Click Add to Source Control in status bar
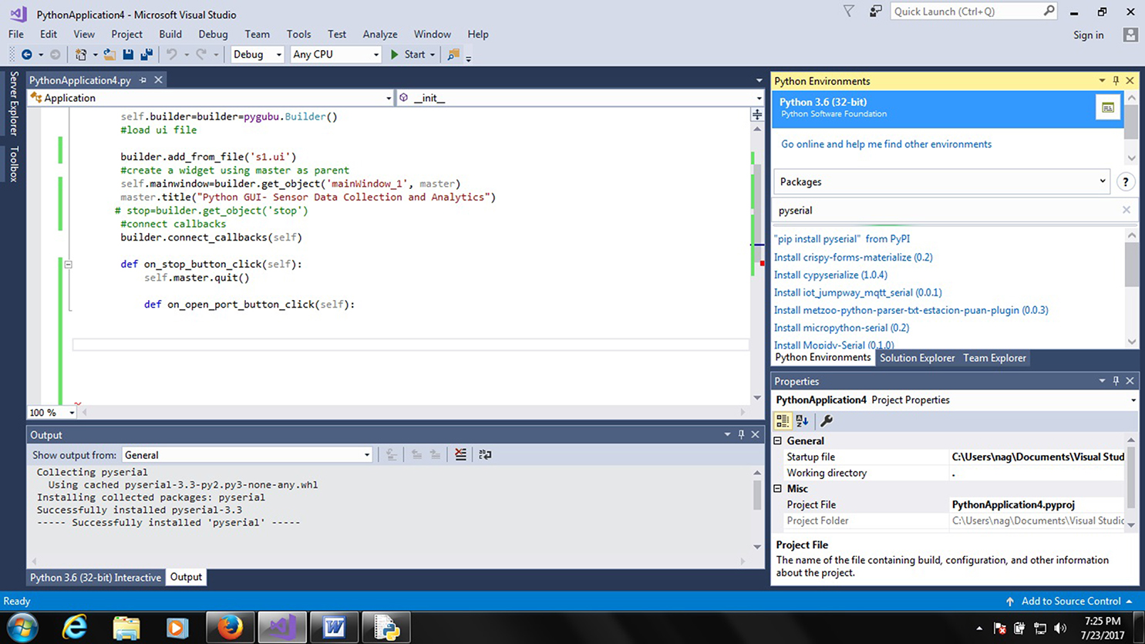1145x644 pixels. [x=1070, y=602]
